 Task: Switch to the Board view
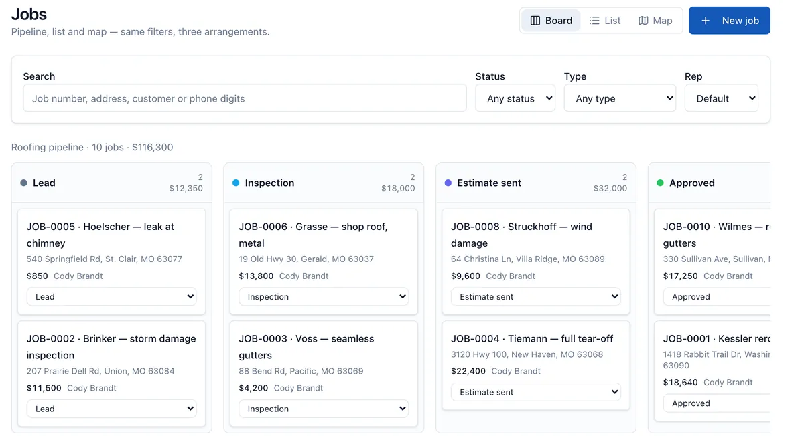(x=551, y=21)
